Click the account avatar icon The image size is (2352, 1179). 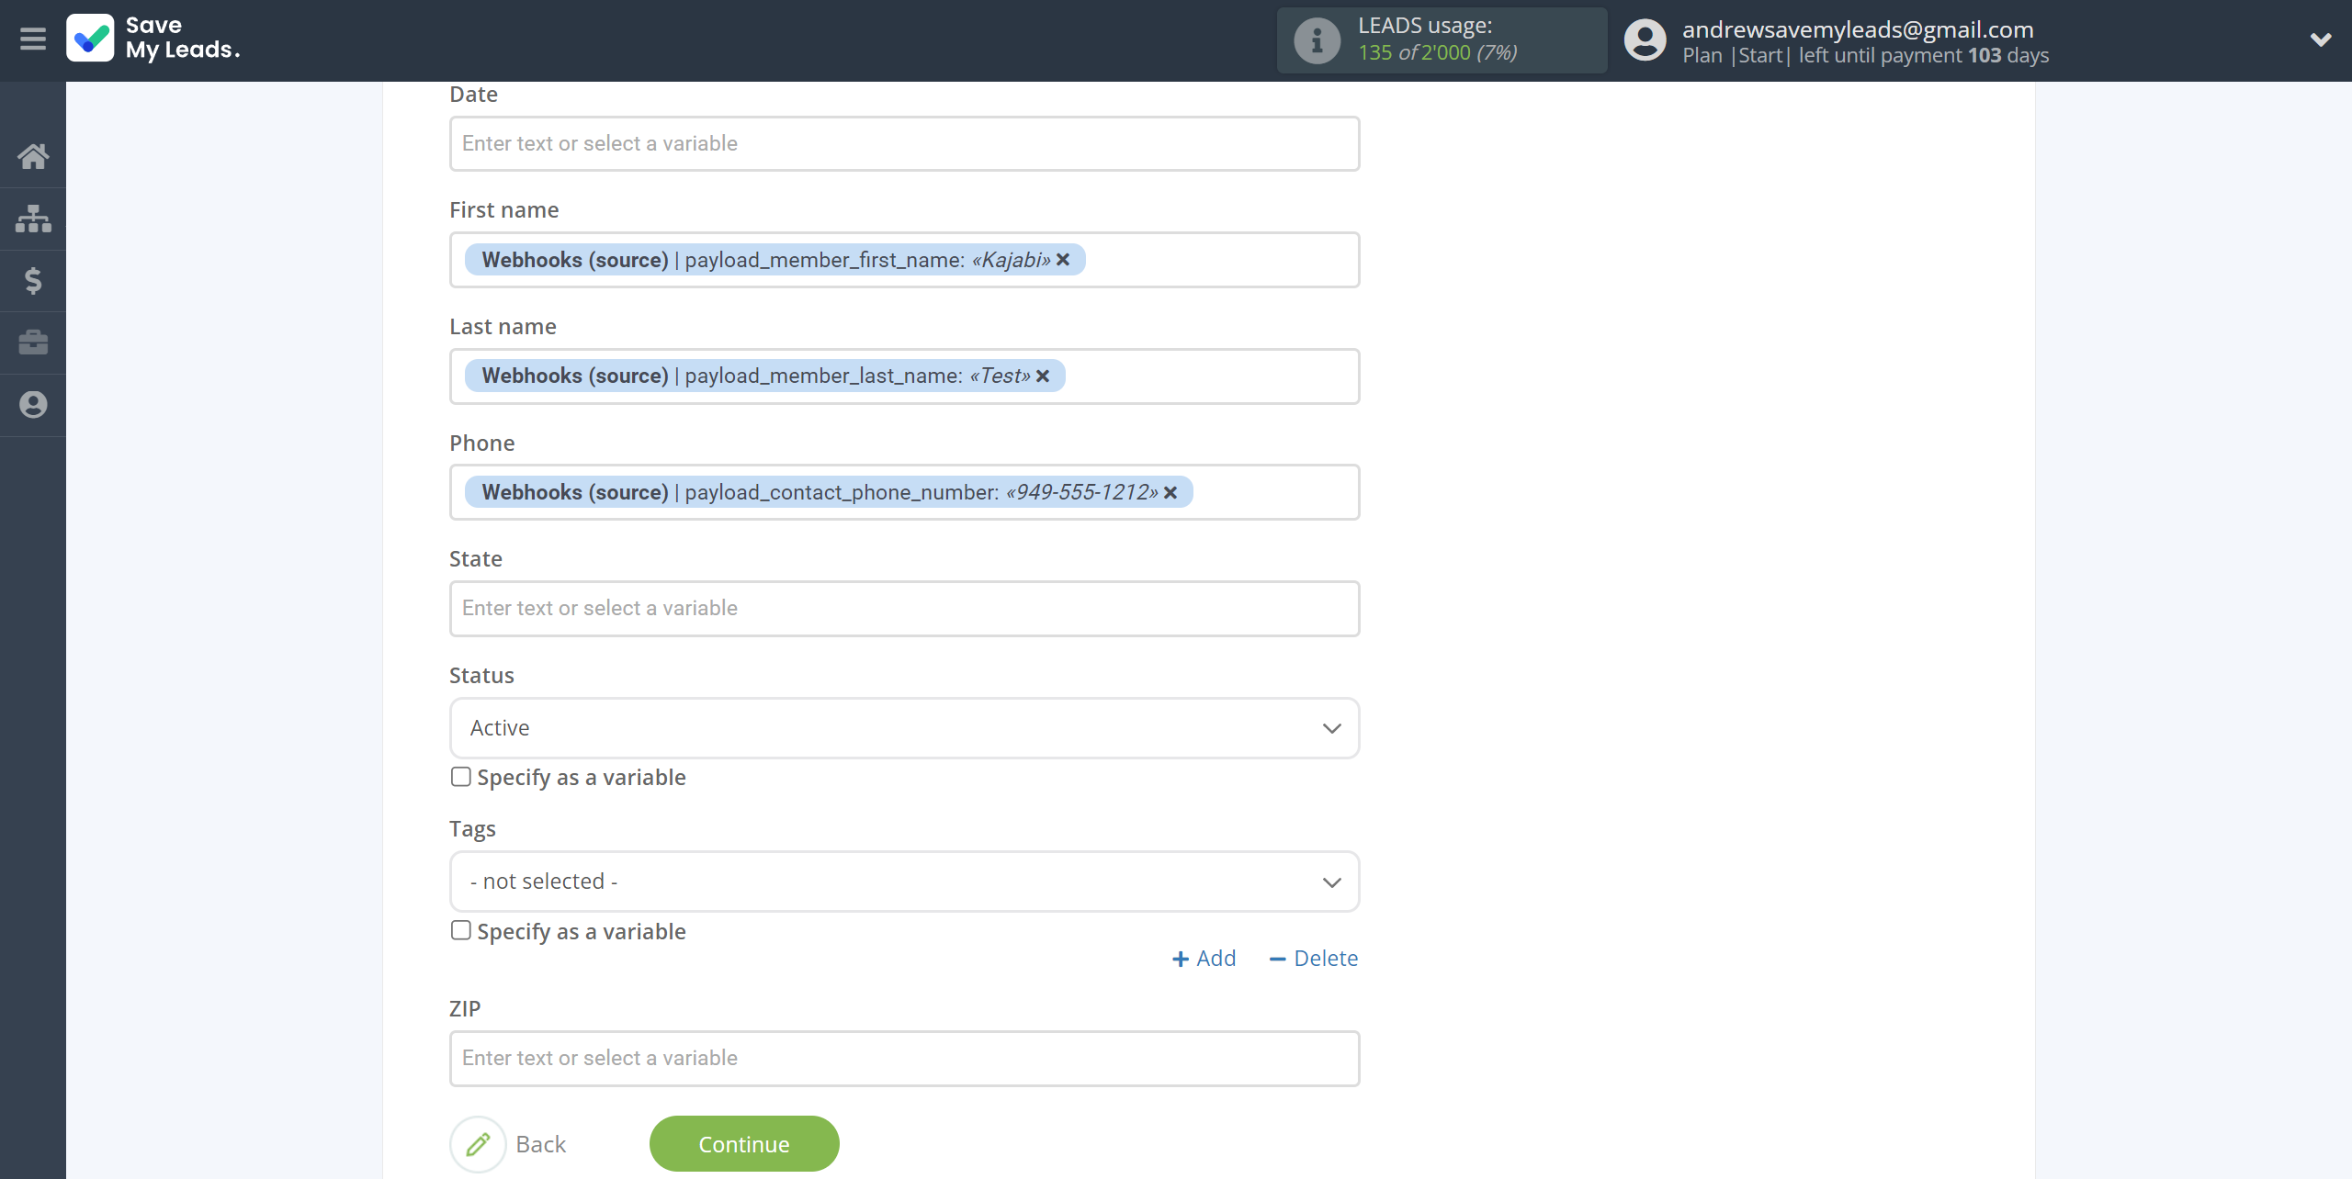(1645, 40)
